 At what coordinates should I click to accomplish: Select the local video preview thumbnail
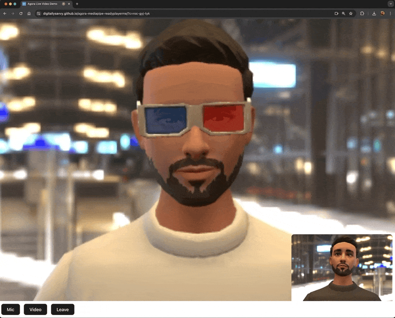tap(344, 266)
